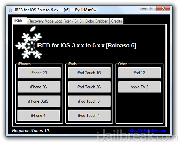Select the iPod Touch 2G button
Screen dimensions: 178x142
coord(89,87)
